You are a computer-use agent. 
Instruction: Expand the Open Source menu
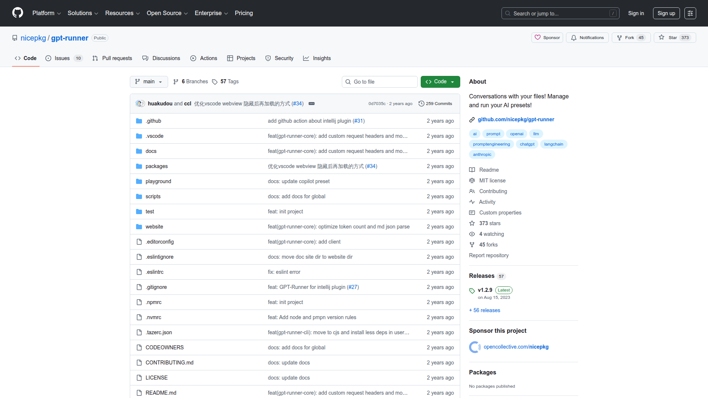pos(167,13)
